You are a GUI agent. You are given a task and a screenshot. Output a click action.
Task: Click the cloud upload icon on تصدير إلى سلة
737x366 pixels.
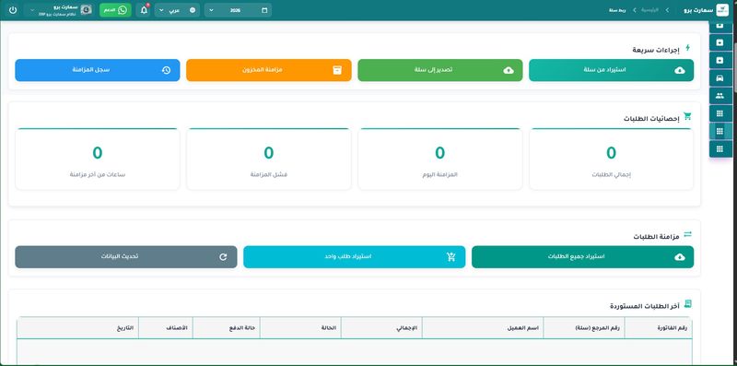pos(509,71)
